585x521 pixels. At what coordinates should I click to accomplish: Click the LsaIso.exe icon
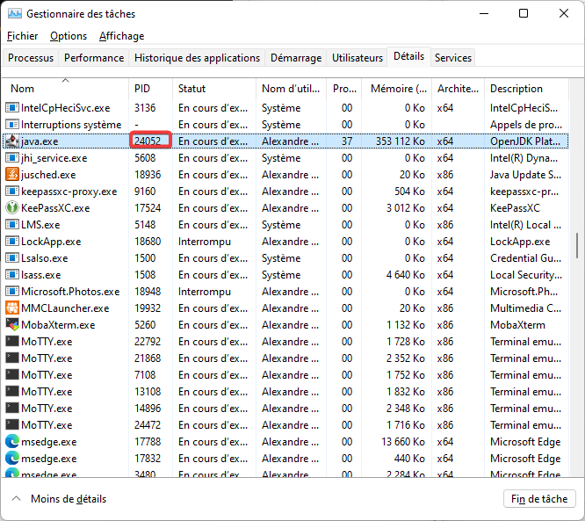[12, 258]
